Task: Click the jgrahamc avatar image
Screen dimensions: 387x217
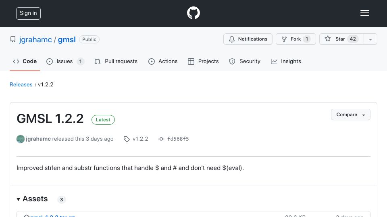Action: tap(21, 139)
